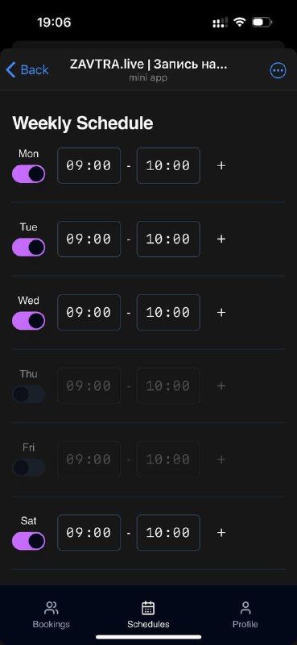This screenshot has width=297, height=645.
Task: Enable the Friday schedule toggle
Action: coord(28,468)
